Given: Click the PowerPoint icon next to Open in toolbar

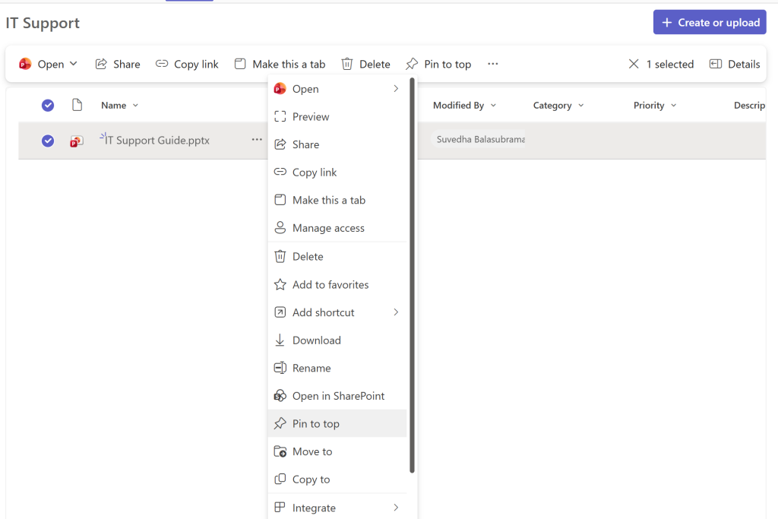Looking at the screenshot, I should 25,64.
